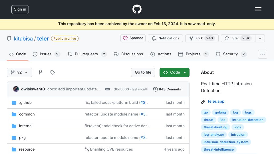Viewport: 274px width, 154px height.
Task: Click dwisiswant0 avatar image
Action: click(x=16, y=89)
